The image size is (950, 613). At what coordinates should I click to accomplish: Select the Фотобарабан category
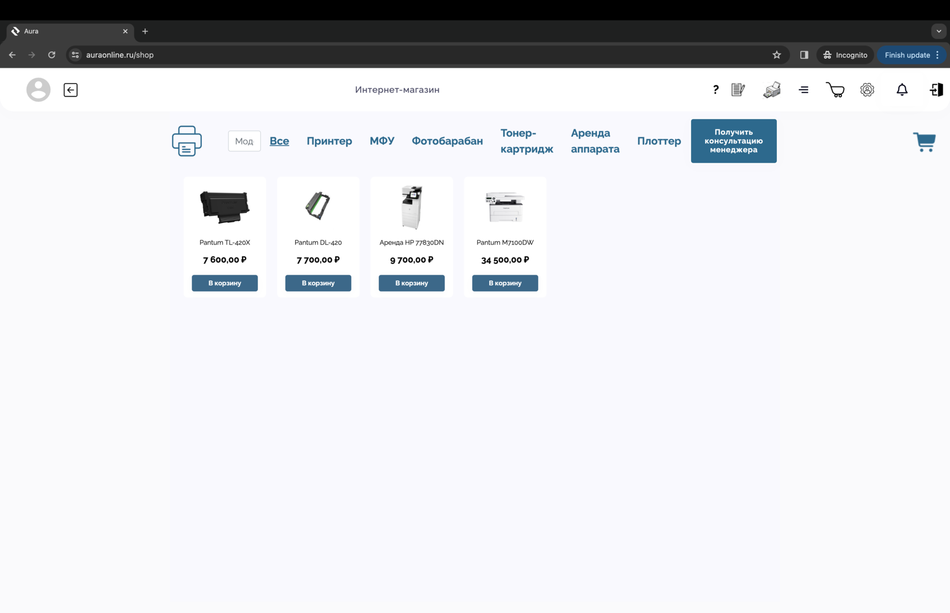[x=447, y=141]
